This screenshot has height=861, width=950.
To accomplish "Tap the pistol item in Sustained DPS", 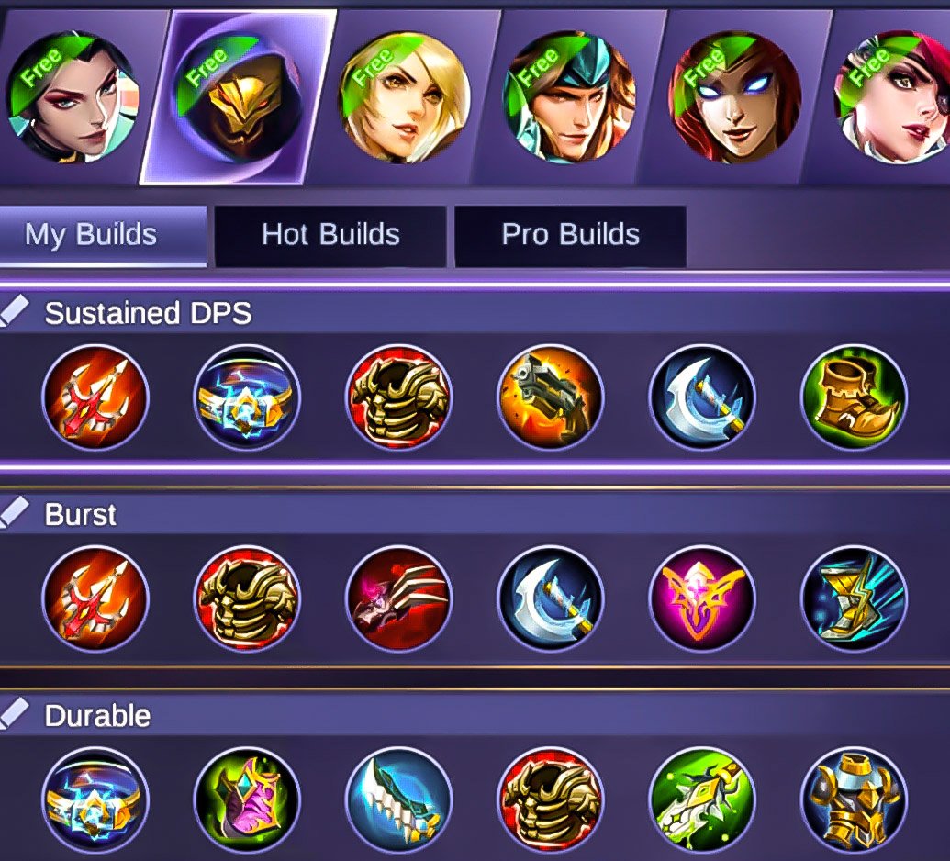I will tap(550, 397).
